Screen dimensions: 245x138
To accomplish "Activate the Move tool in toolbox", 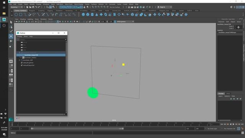I will click(11, 36).
